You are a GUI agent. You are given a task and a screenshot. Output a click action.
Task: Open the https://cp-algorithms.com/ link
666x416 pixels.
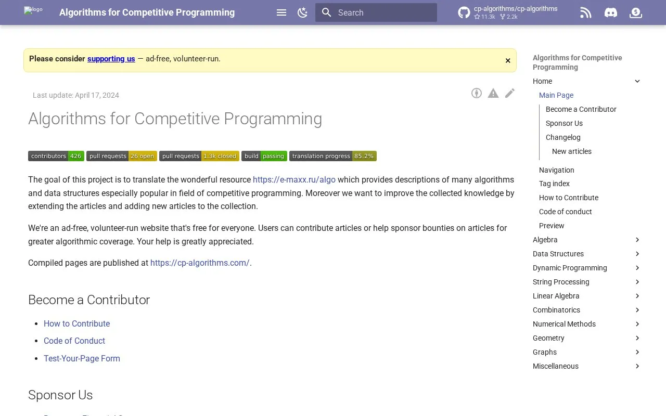click(x=200, y=263)
